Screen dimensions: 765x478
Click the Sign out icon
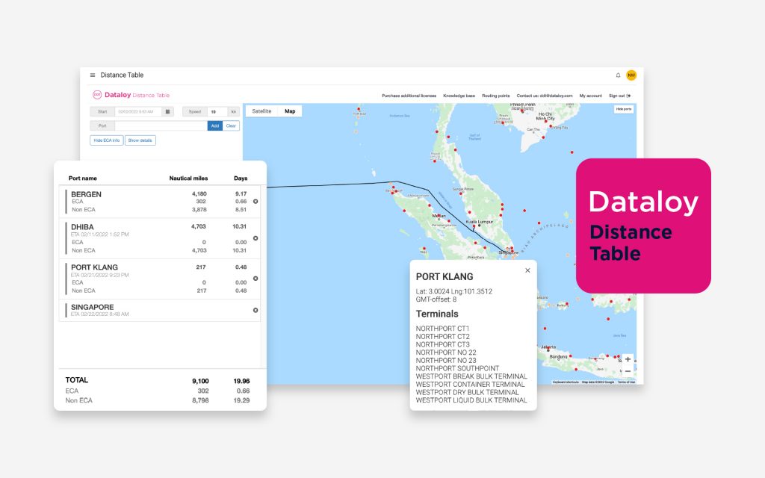click(x=628, y=96)
